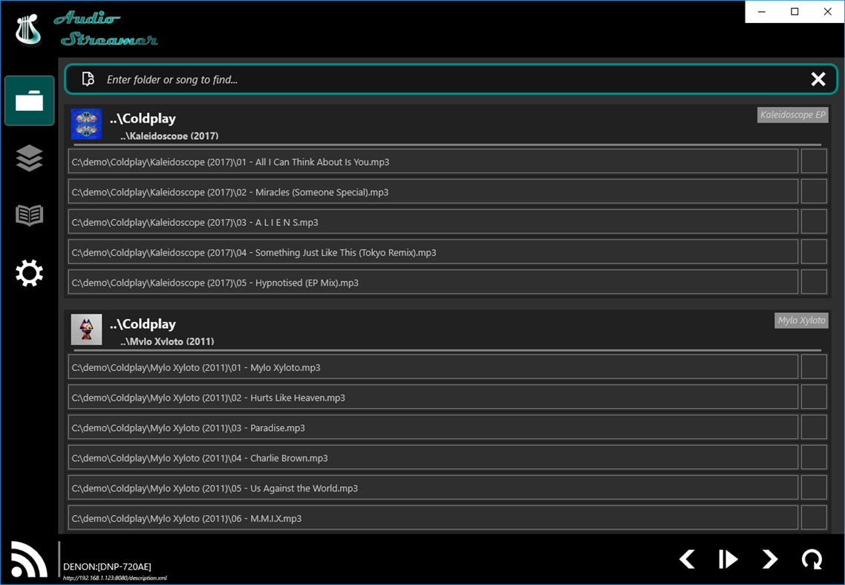Click the repeat playback icon
Screen dimensions: 845x585
click(x=812, y=559)
